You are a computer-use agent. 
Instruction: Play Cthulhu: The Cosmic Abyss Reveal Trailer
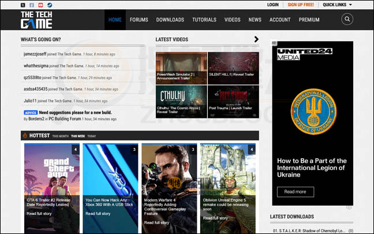click(x=181, y=102)
